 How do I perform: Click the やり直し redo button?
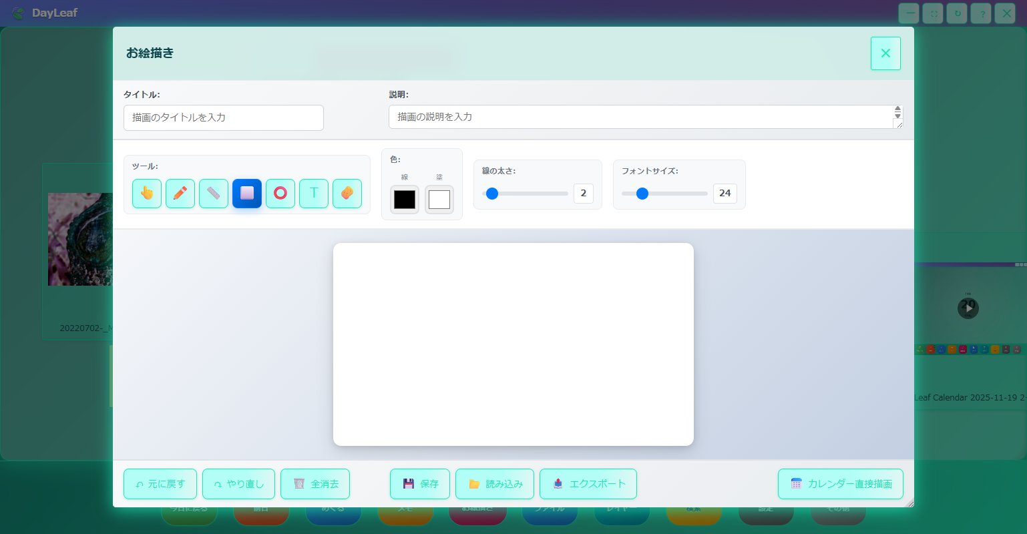click(x=238, y=484)
